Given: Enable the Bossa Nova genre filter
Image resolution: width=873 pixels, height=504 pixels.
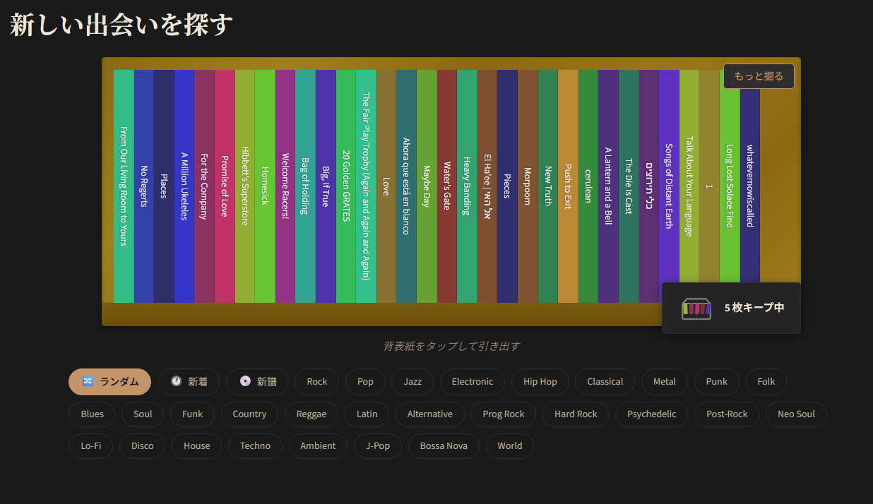Looking at the screenshot, I should 443,446.
